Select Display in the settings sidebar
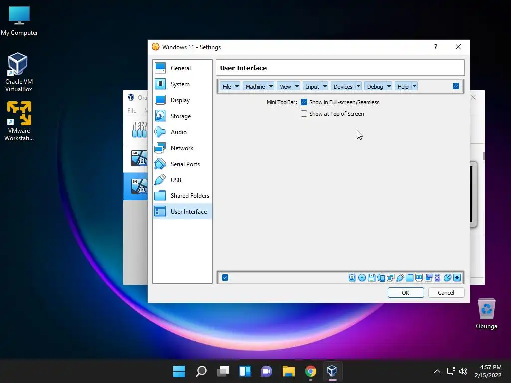This screenshot has width=511, height=383. click(182, 100)
